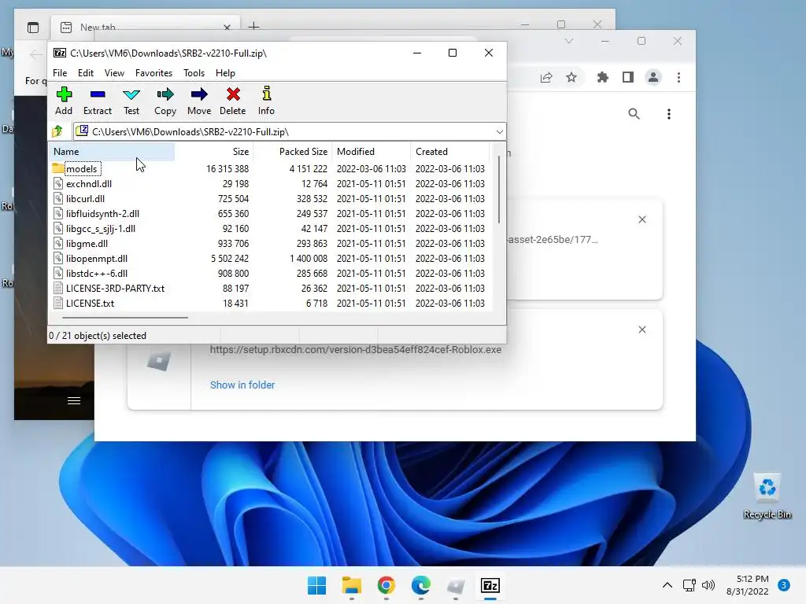806x604 pixels.
Task: Open the Recycle Bin on desktop
Action: pos(767,496)
